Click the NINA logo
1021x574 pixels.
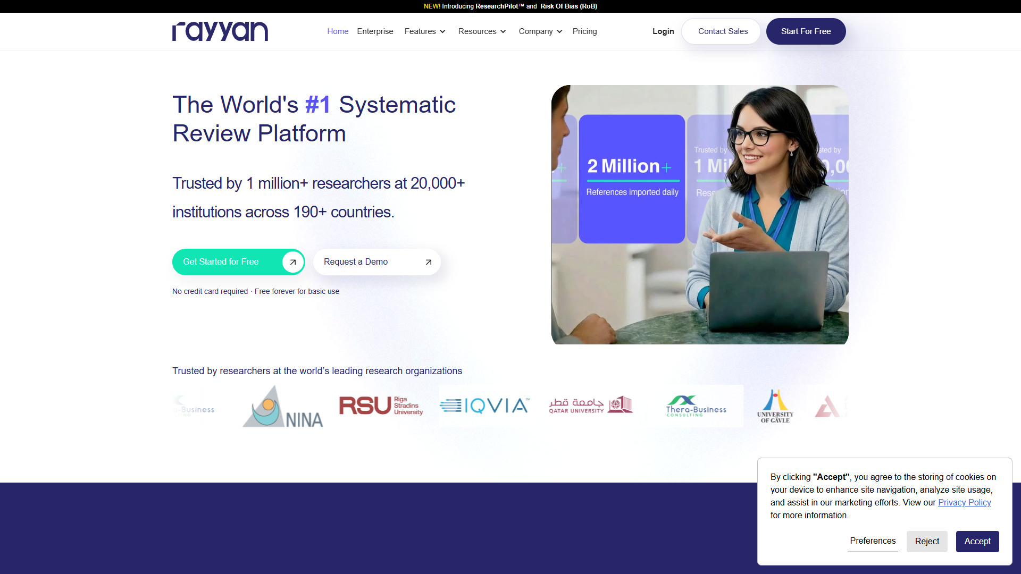coord(283,407)
